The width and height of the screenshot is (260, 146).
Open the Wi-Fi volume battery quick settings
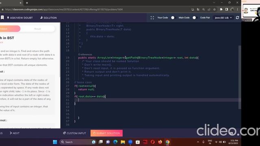click(220, 142)
